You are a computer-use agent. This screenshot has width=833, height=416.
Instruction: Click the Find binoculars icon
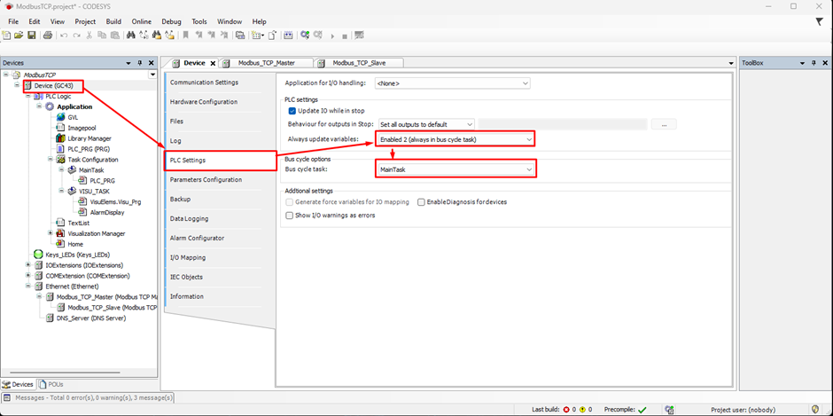[x=130, y=35]
